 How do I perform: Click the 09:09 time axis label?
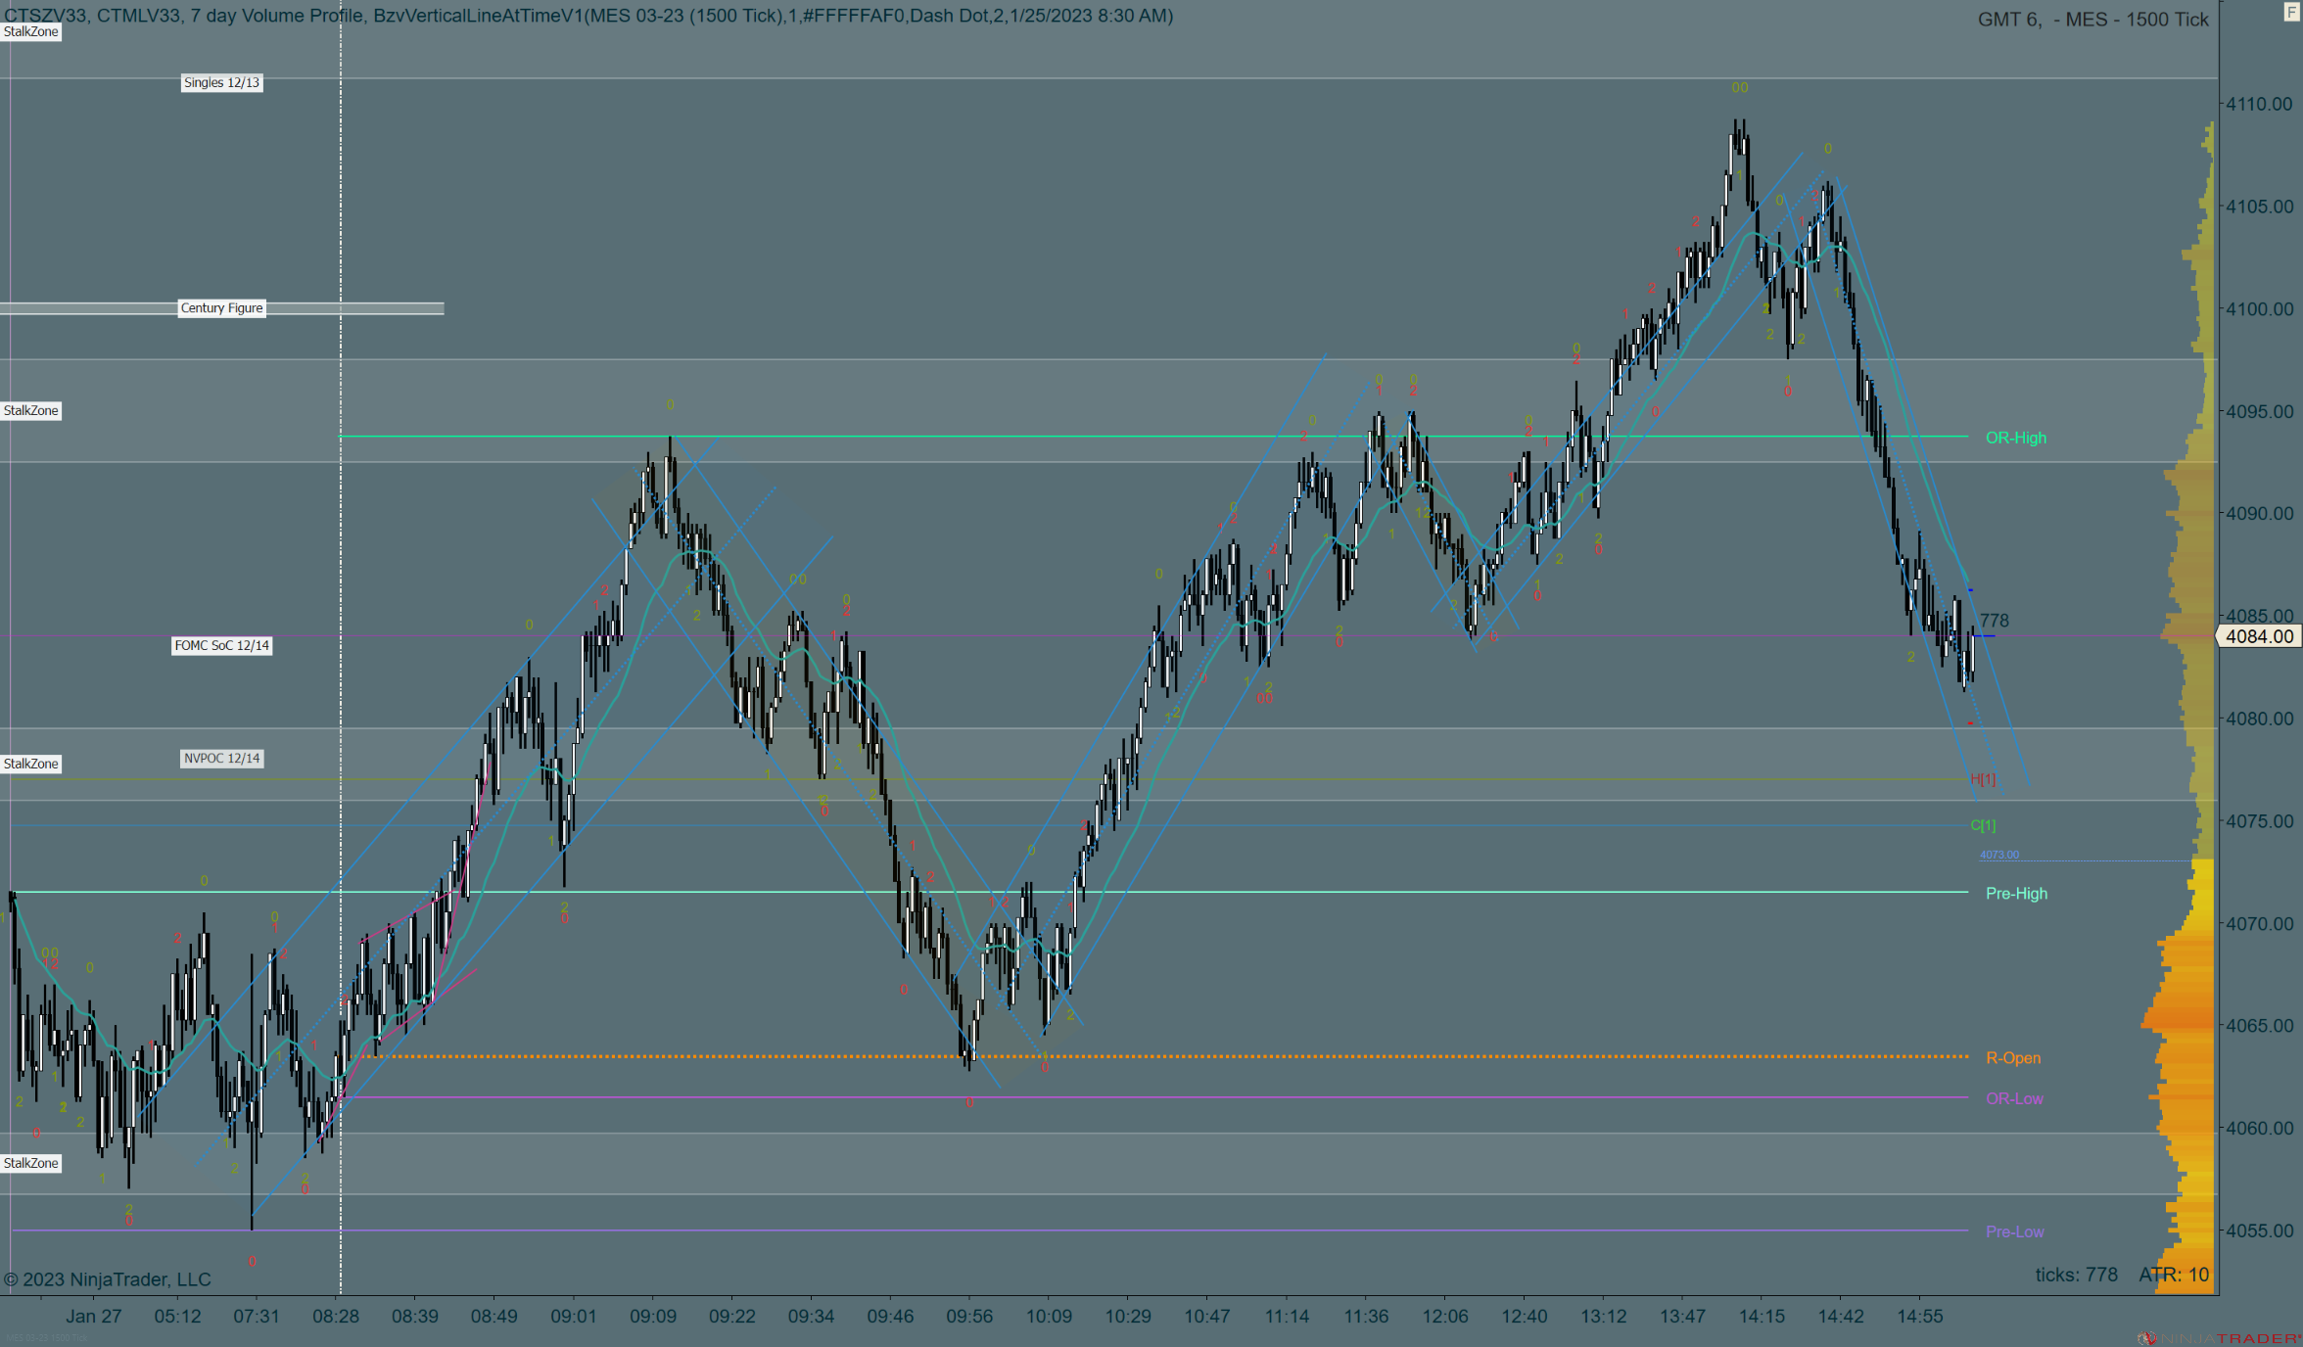click(x=653, y=1317)
